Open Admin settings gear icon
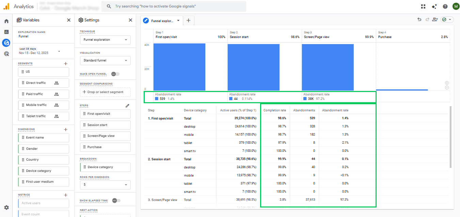 (x=6, y=207)
